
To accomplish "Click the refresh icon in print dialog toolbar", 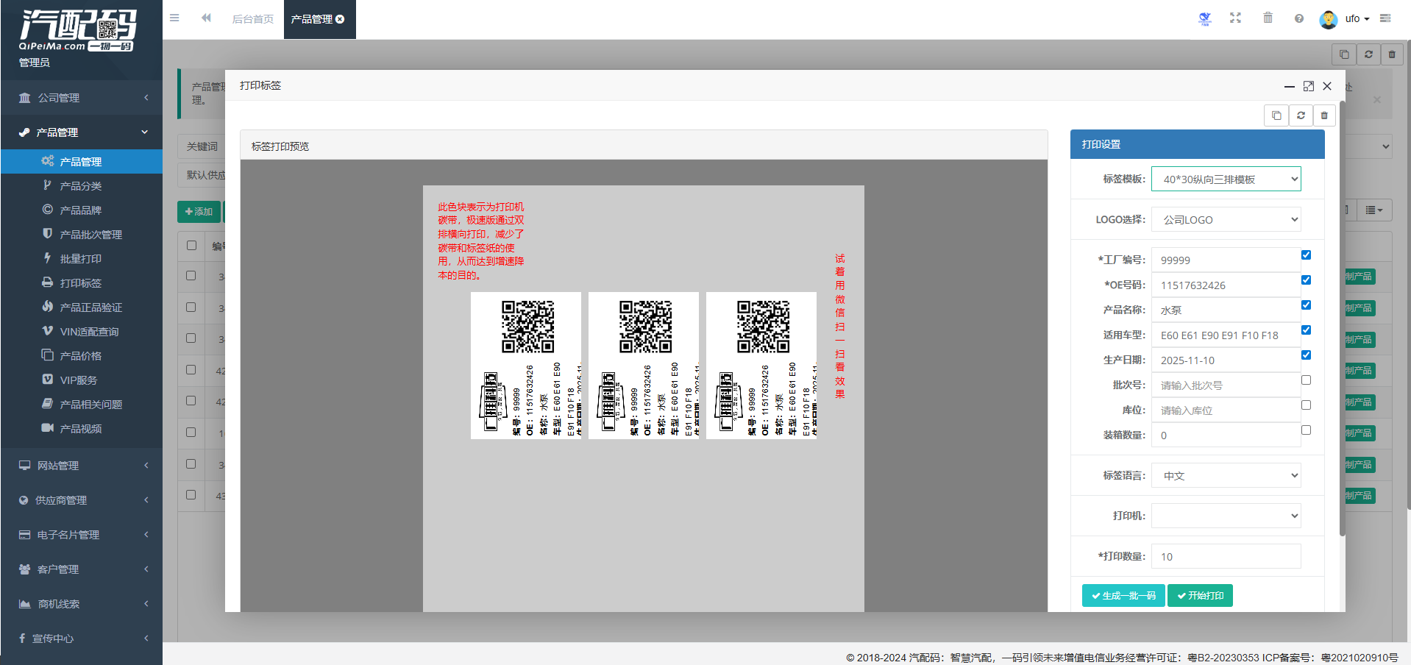I will pos(1301,115).
